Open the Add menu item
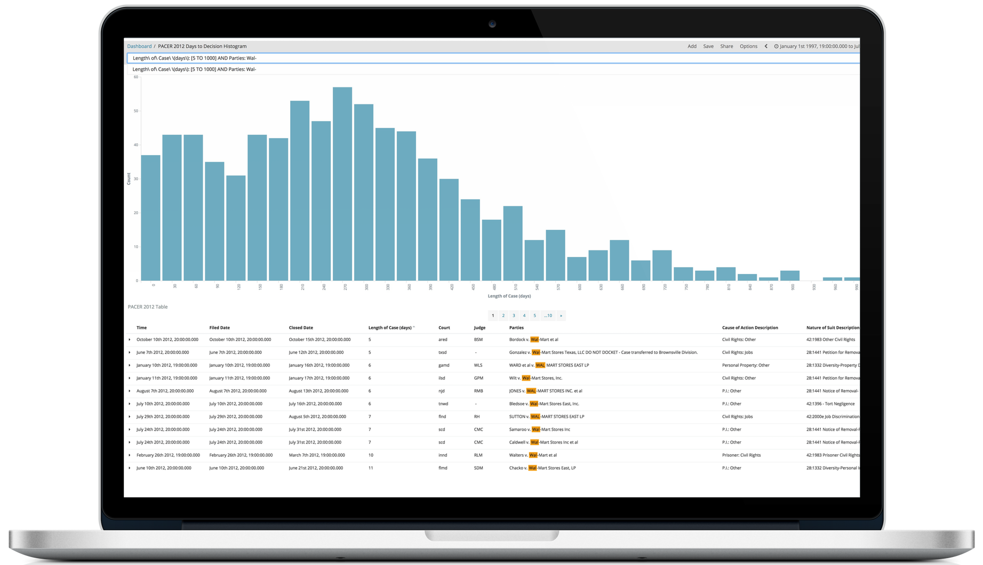The width and height of the screenshot is (983, 565). point(692,46)
